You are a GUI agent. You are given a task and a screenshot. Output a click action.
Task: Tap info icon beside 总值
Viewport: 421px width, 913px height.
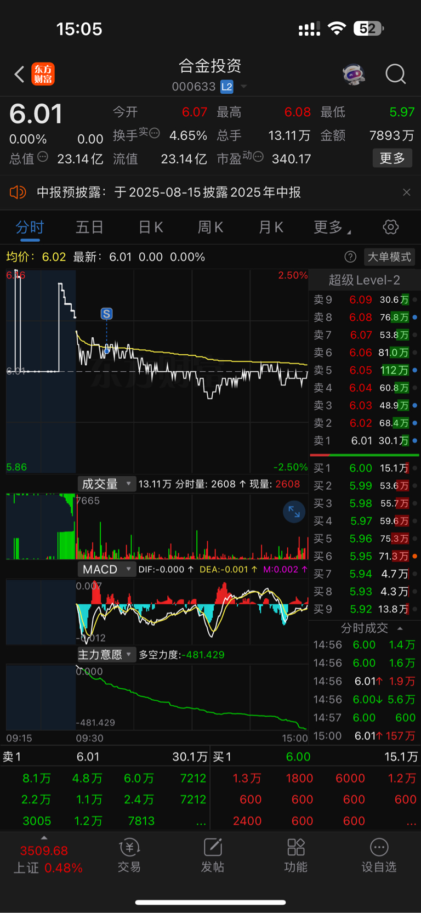43,157
